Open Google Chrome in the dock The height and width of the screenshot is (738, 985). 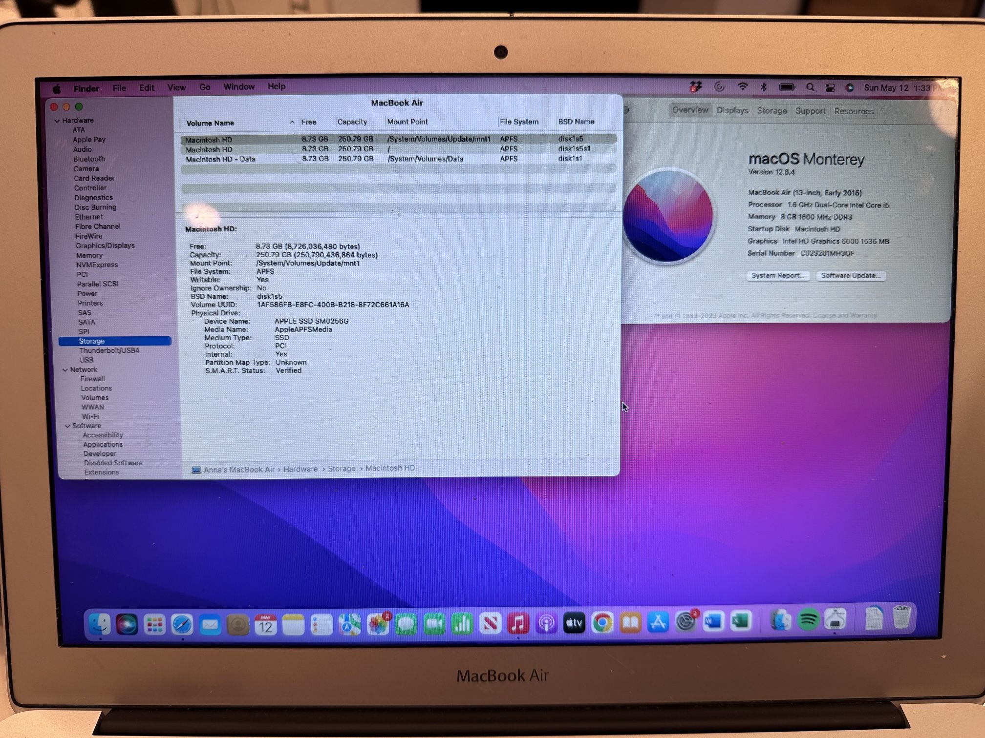(x=602, y=623)
